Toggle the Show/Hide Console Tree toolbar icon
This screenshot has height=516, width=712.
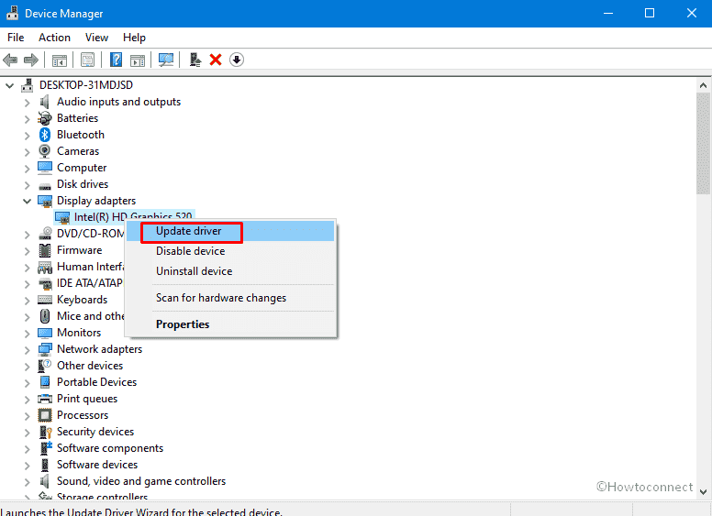coord(60,60)
